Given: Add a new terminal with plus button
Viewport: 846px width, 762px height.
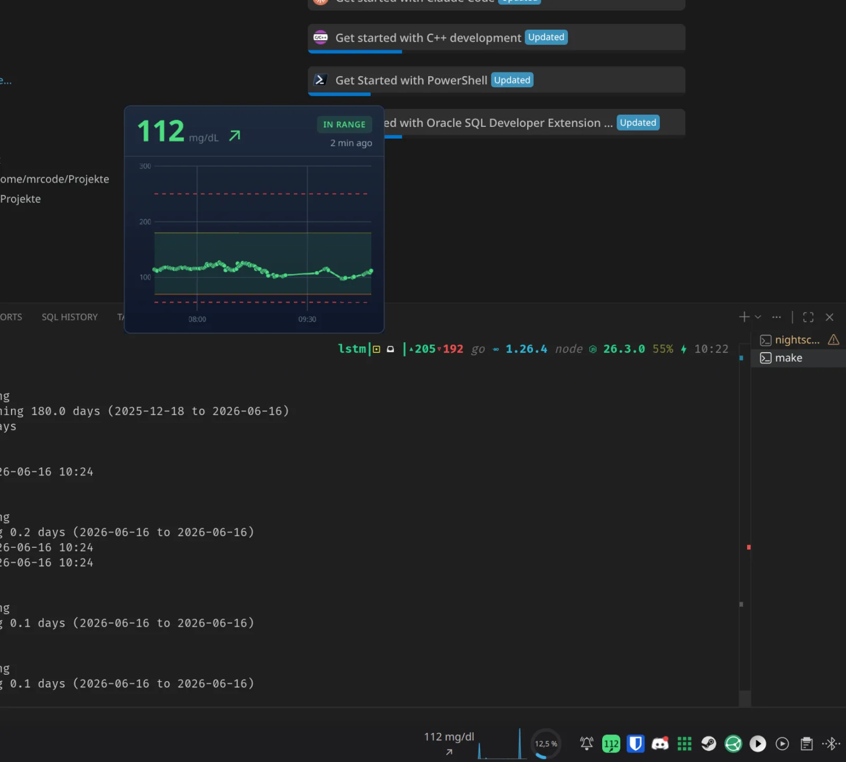Looking at the screenshot, I should pos(744,317).
